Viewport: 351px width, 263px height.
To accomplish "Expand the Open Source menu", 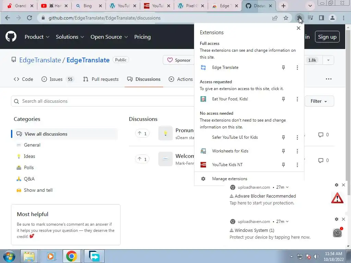I will pos(109,37).
